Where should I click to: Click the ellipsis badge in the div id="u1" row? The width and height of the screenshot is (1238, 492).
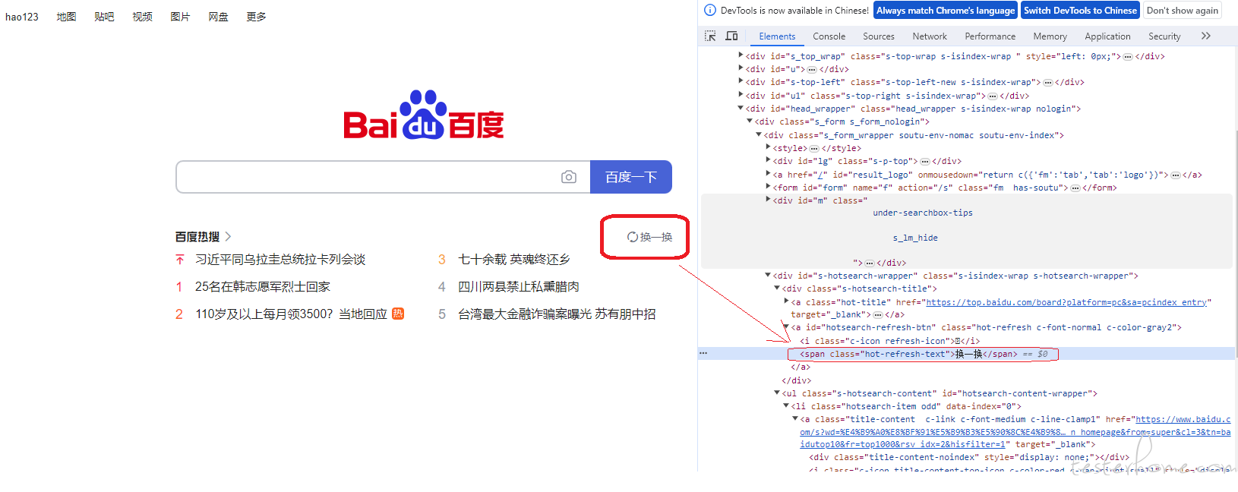coord(992,96)
